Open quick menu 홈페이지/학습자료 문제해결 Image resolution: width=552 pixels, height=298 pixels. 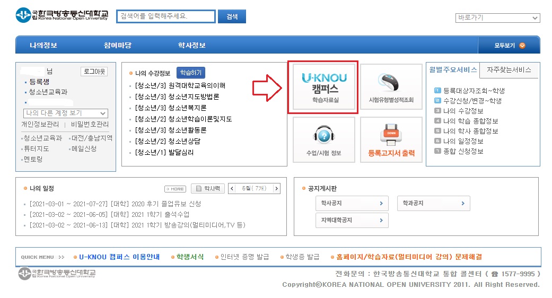[x=409, y=257]
